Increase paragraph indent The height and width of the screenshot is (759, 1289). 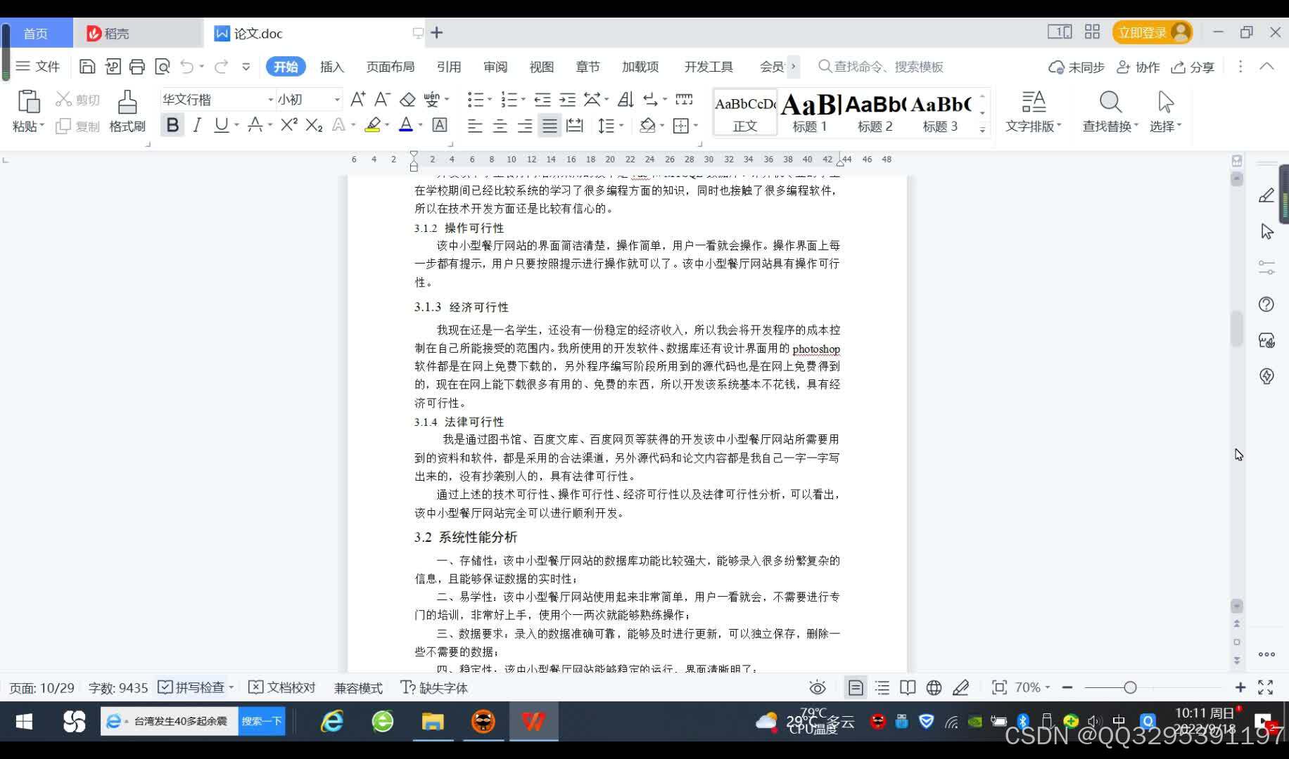(567, 100)
